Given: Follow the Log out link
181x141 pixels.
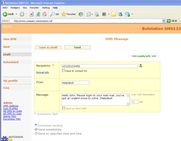Looking at the screenshot, I should pyautogui.click(x=7, y=26).
